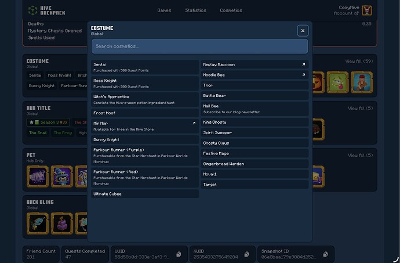Click View All (5) for Hub Title
Viewport: 400px width, 263px height.
tap(361, 109)
